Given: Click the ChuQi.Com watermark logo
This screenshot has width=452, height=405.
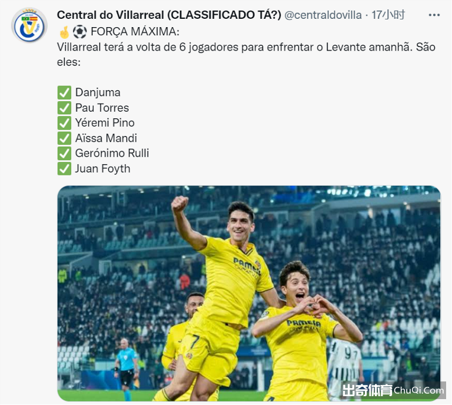Looking at the screenshot, I should (393, 391).
